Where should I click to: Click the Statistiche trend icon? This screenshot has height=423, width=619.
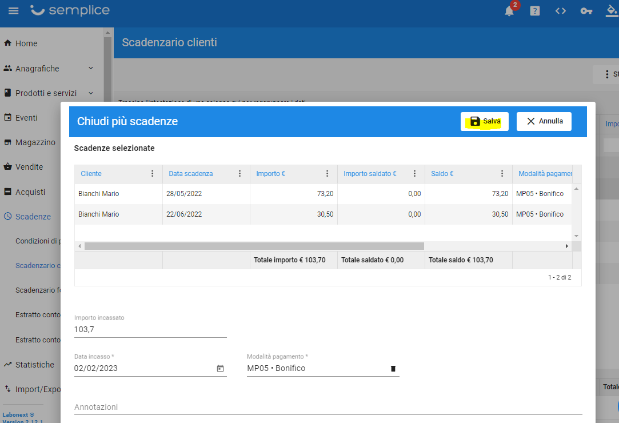(7, 364)
